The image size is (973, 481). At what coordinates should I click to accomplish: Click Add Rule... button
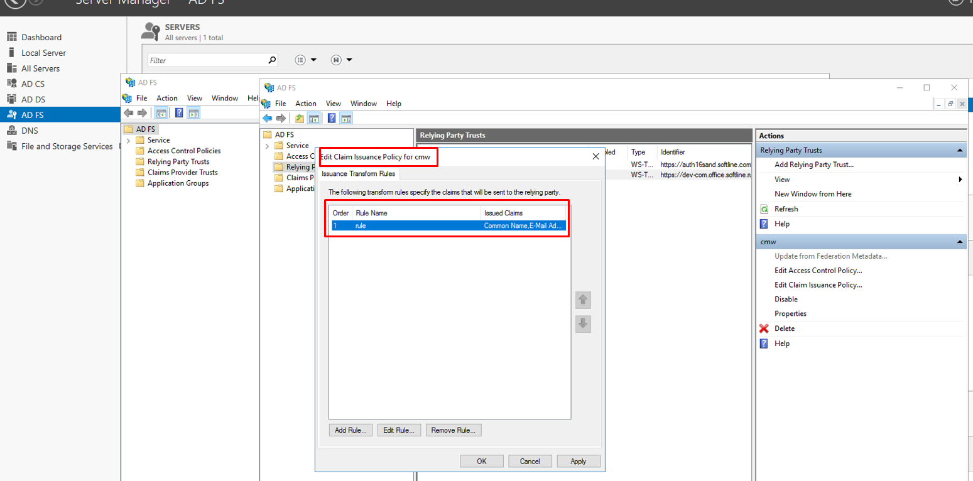coord(351,430)
